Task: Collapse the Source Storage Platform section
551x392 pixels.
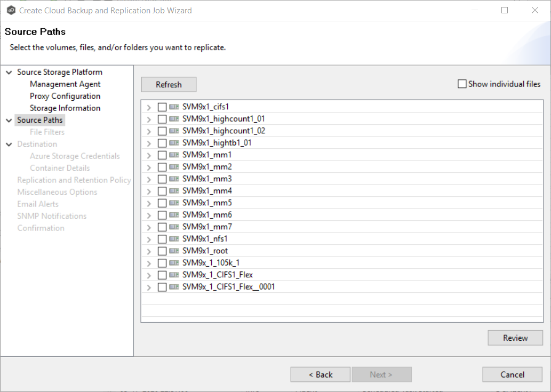Action: click(x=9, y=72)
